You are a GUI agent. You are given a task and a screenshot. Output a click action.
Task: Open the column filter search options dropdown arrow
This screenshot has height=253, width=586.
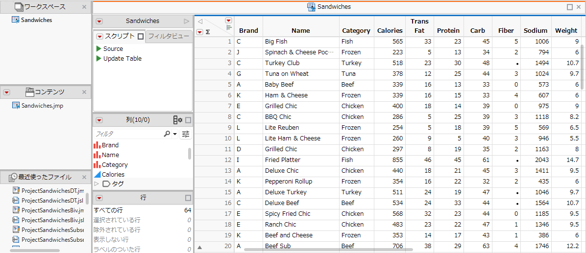(174, 134)
